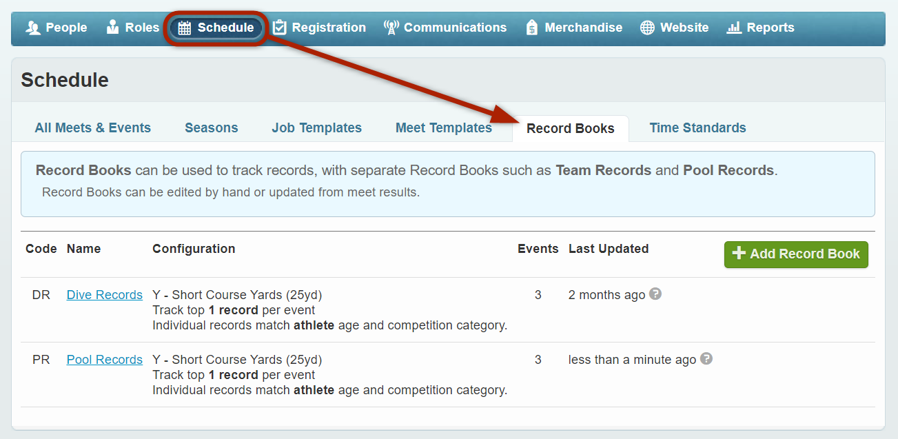This screenshot has width=898, height=439.
Task: Click the Schedule calendar icon
Action: click(x=185, y=28)
